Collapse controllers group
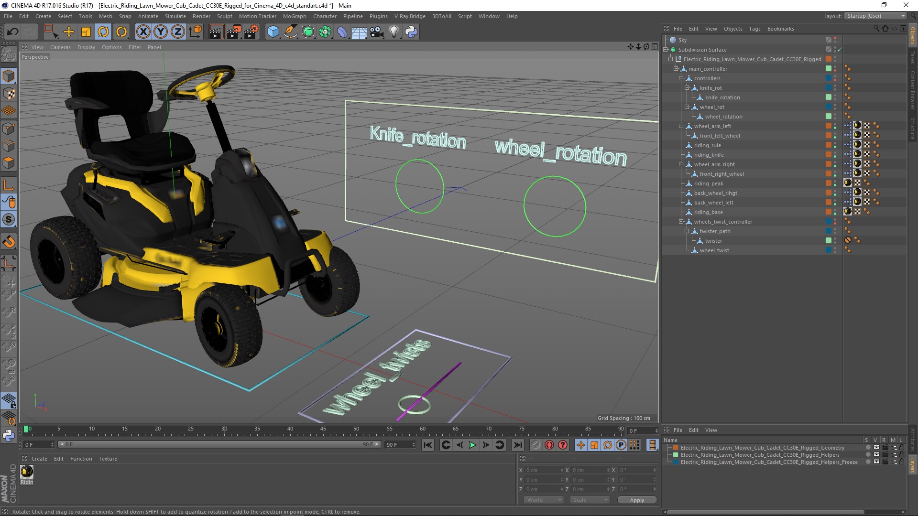The image size is (918, 516). (x=681, y=78)
